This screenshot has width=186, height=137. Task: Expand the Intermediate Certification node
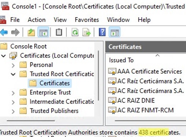click(x=13, y=102)
